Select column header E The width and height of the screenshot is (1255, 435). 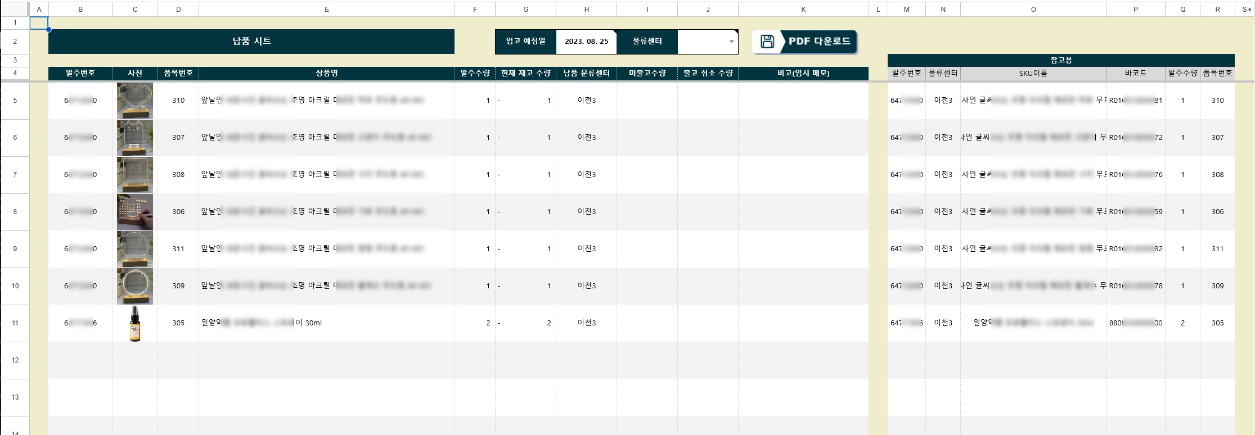coord(327,9)
